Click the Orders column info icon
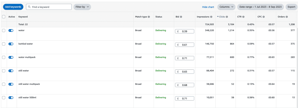This screenshot has height=108, width=298. tap(287, 17)
